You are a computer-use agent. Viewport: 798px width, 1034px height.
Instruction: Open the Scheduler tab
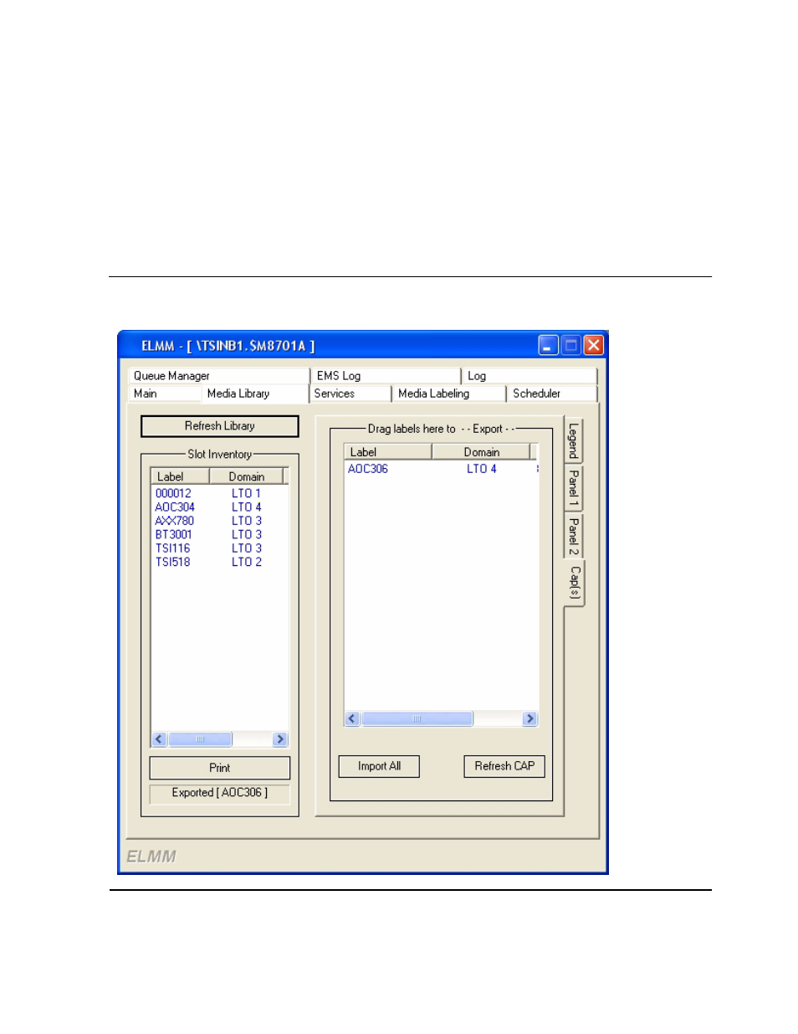(x=551, y=394)
